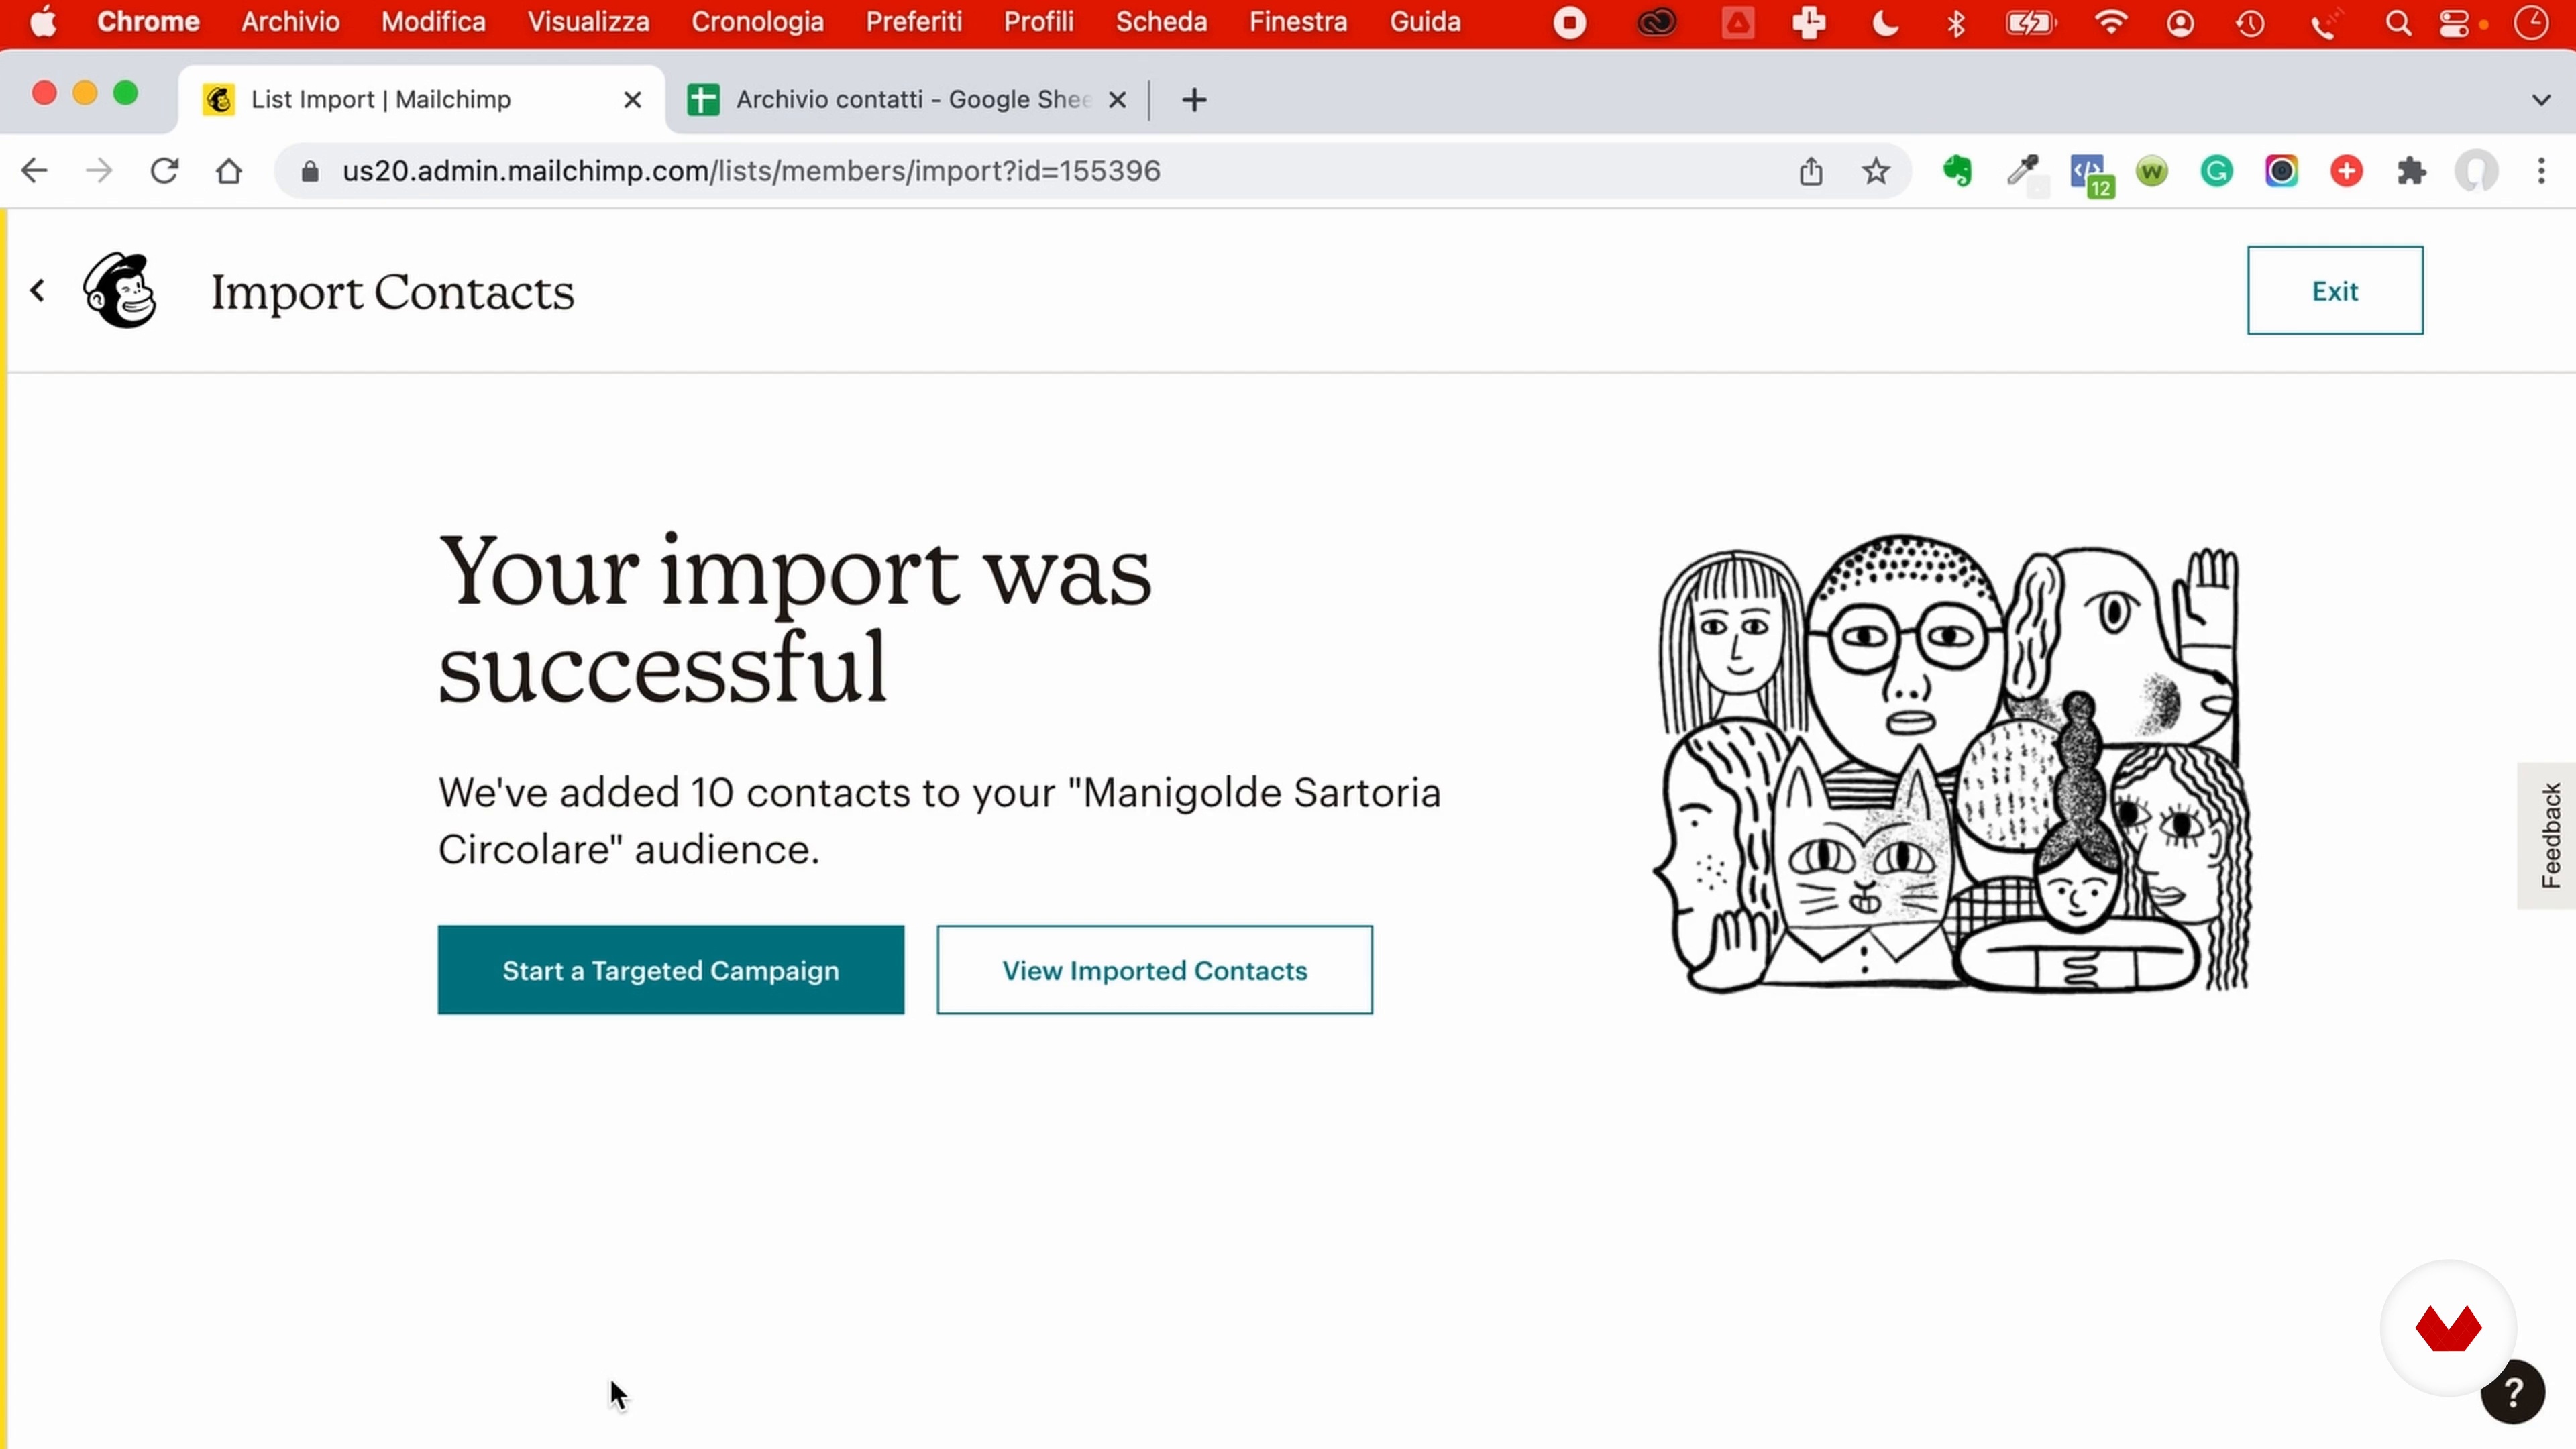Open the Feedback side tab
The image size is (2576, 1449).
click(x=2548, y=835)
